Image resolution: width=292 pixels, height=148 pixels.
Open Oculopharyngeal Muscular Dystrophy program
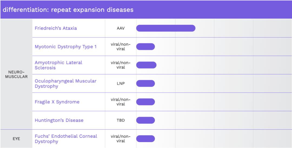coord(65,83)
